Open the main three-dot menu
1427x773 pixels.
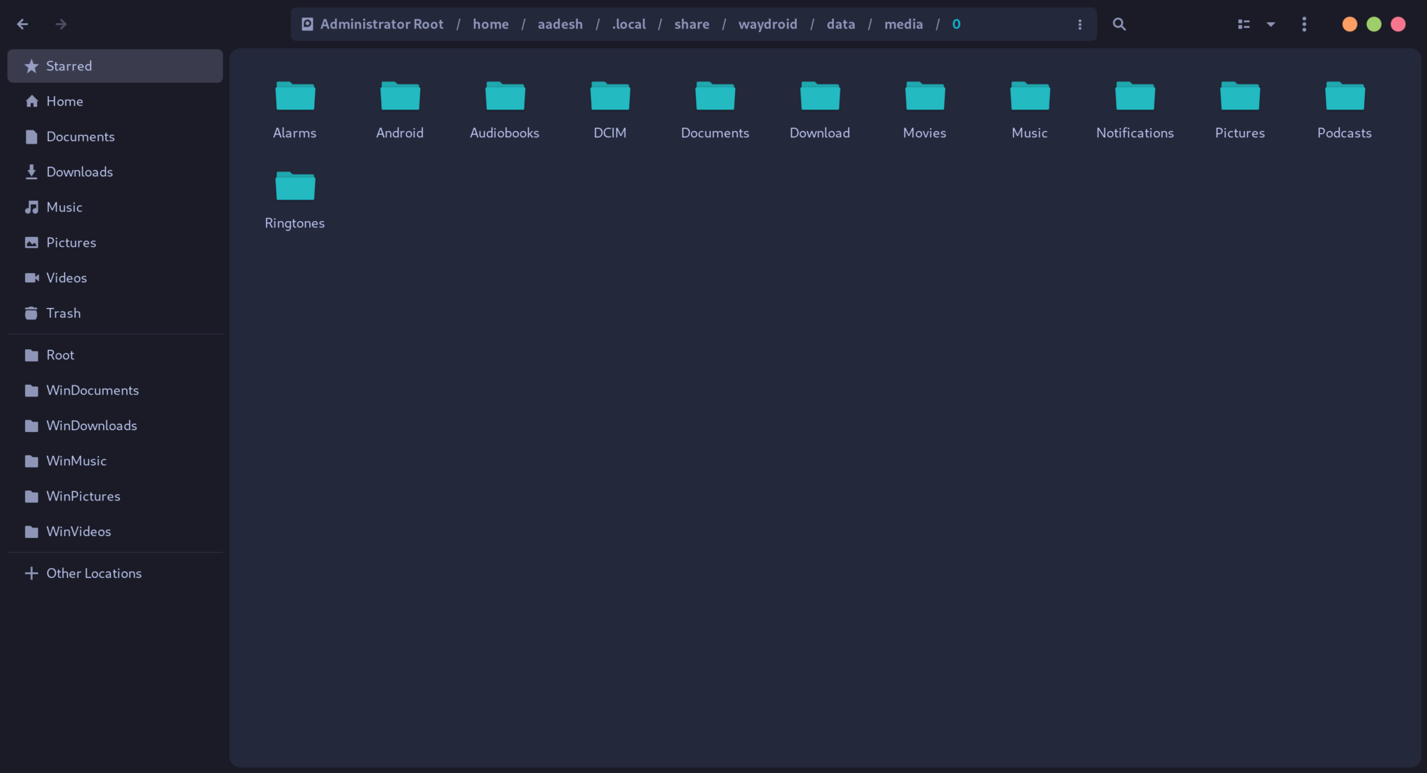tap(1304, 24)
